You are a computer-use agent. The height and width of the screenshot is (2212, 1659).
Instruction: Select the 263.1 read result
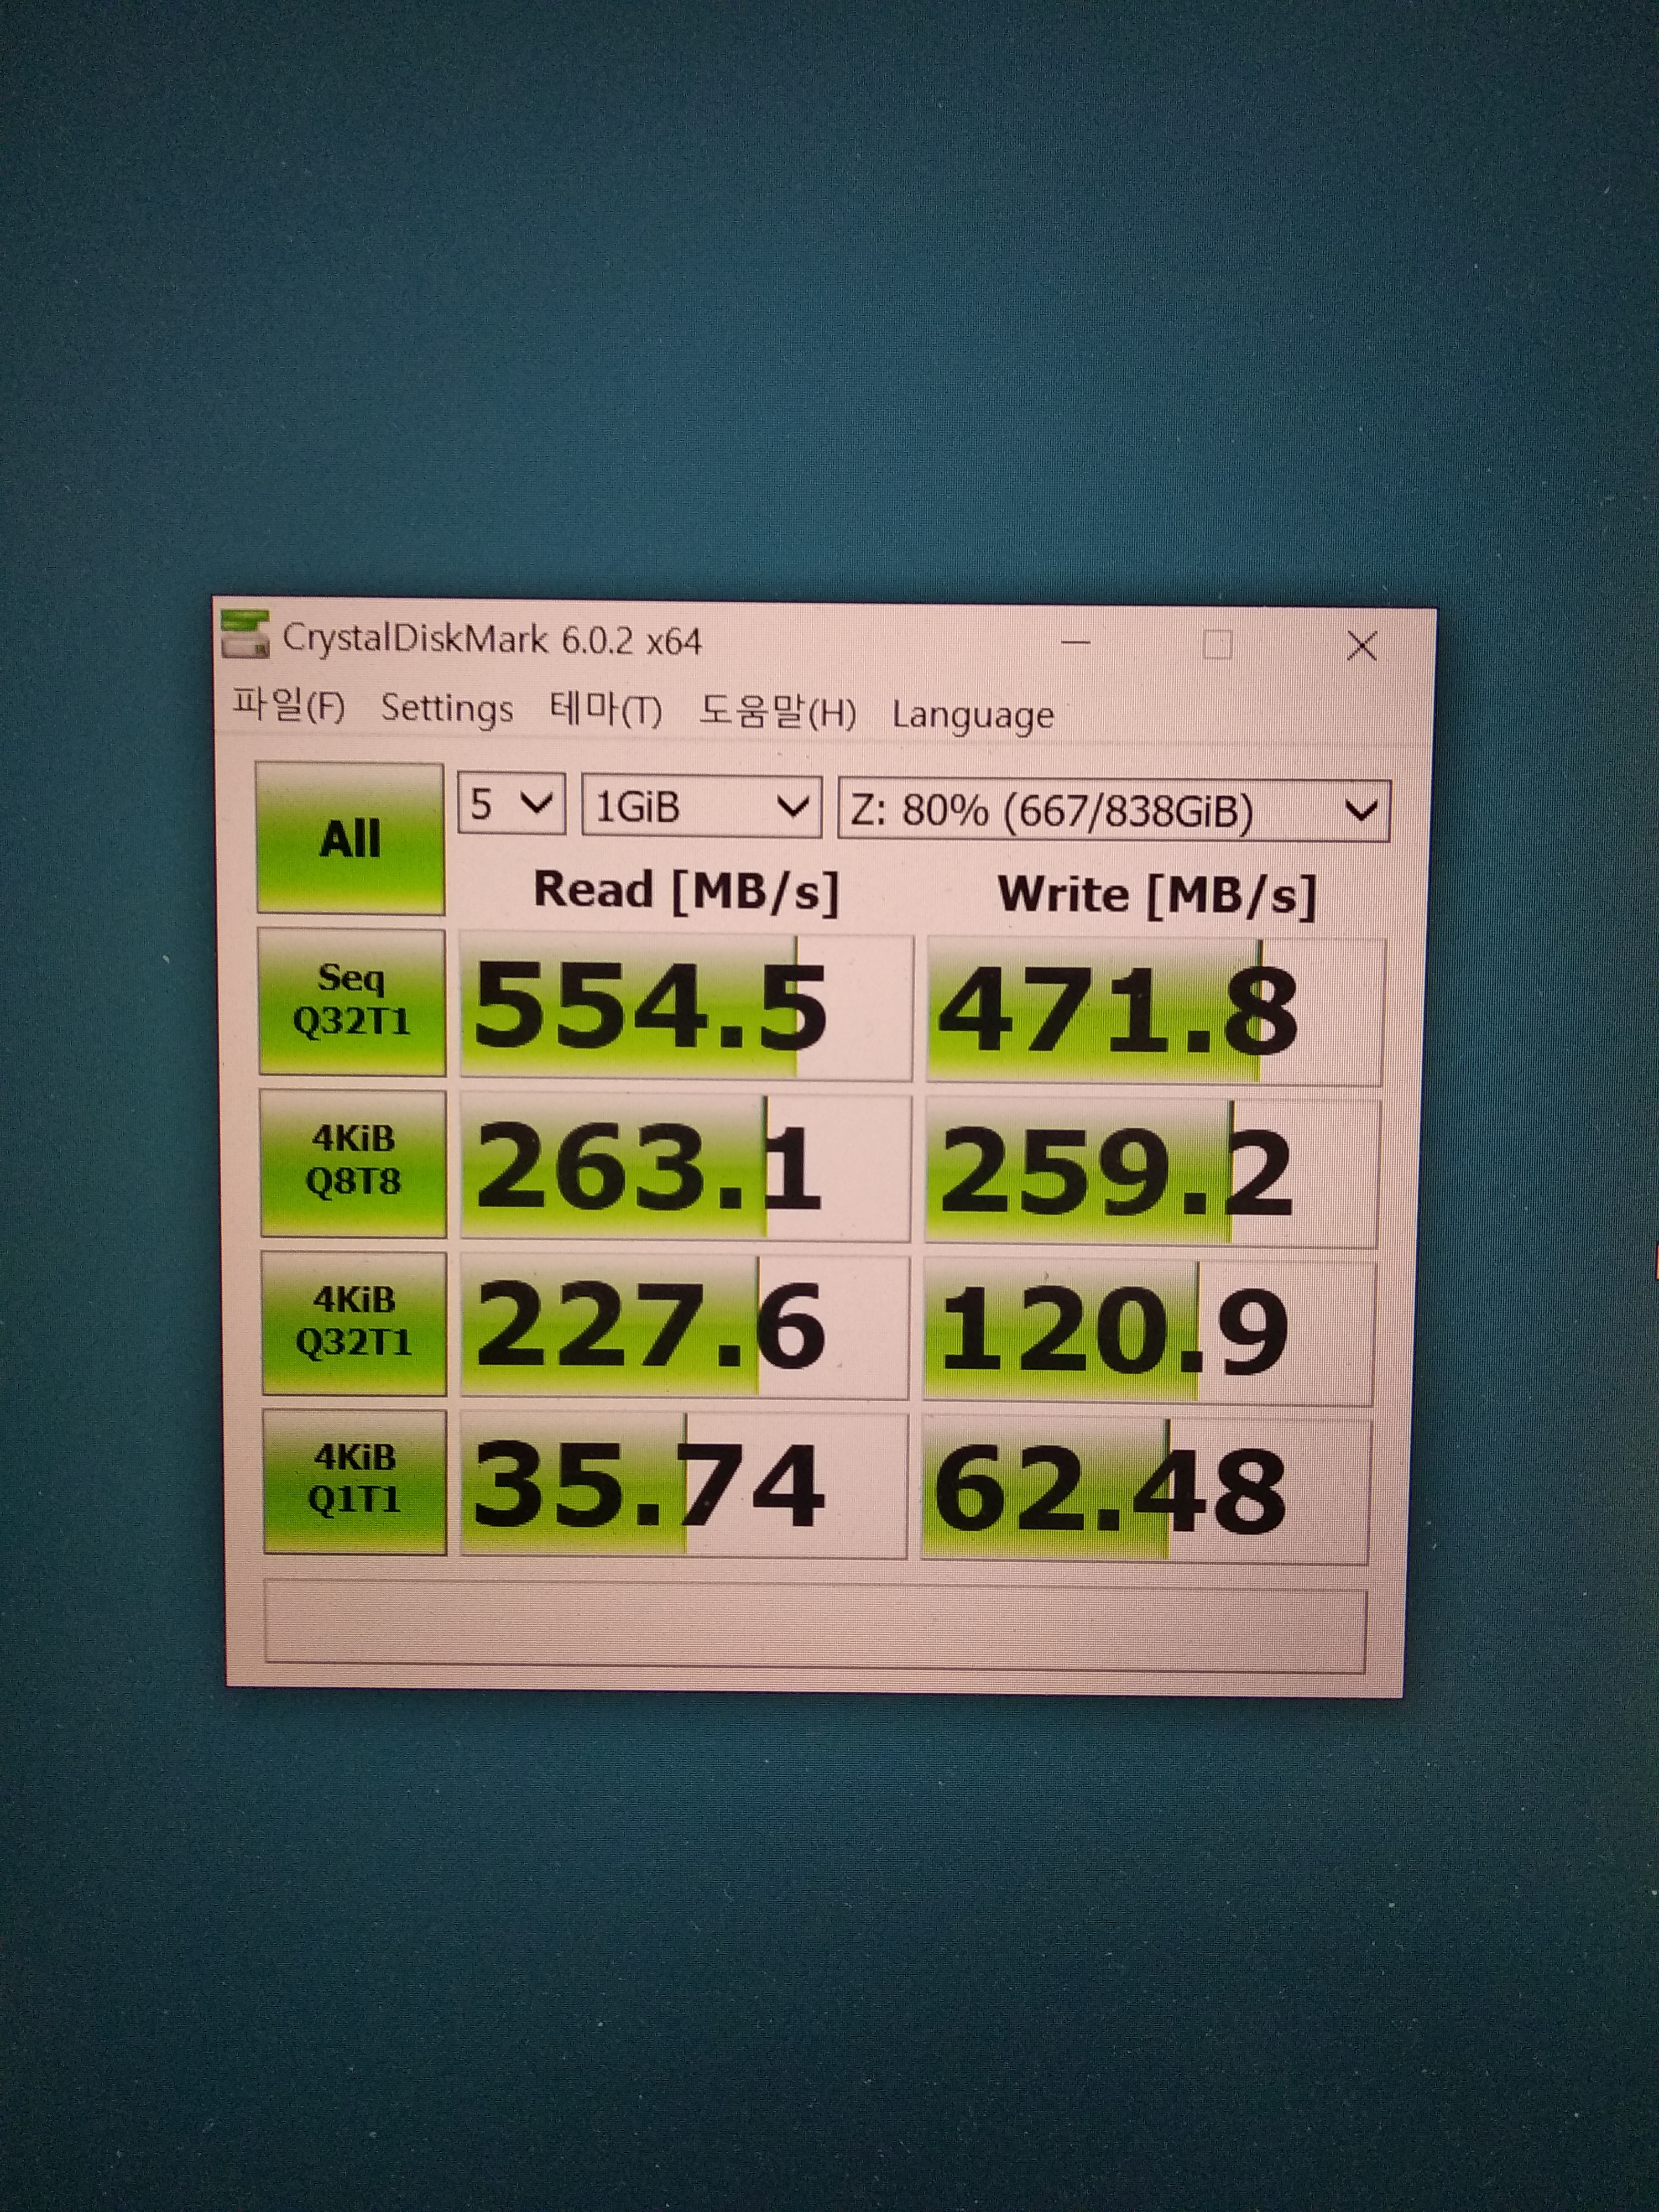click(x=685, y=1168)
